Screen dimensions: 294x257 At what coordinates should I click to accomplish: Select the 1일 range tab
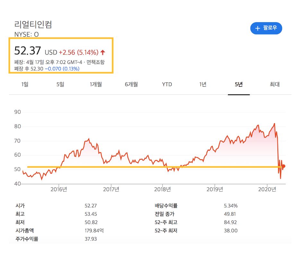click(25, 84)
